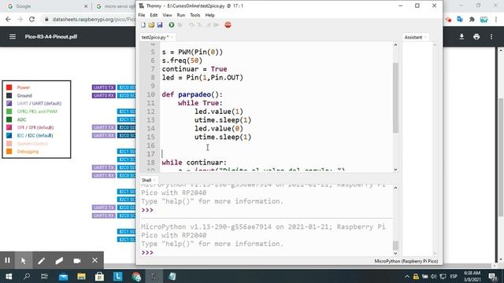Image resolution: width=504 pixels, height=283 pixels.
Task: Open the Edit menu in Thonny
Action: point(154,15)
